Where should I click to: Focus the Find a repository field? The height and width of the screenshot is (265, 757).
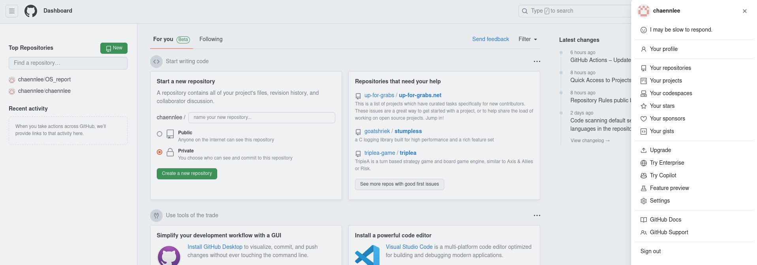click(68, 63)
